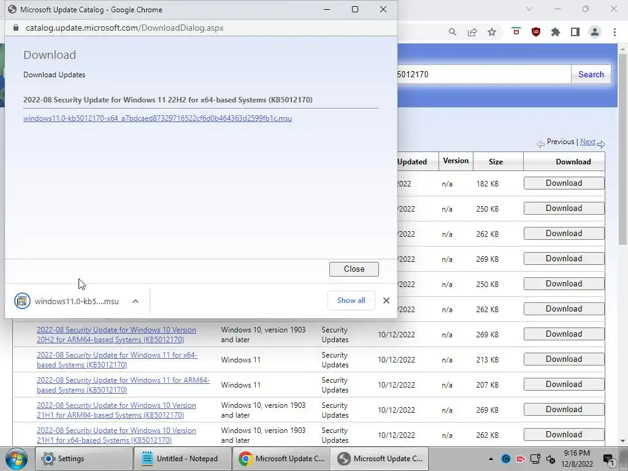Click Show all downloads
The image size is (628, 471).
[x=351, y=301]
